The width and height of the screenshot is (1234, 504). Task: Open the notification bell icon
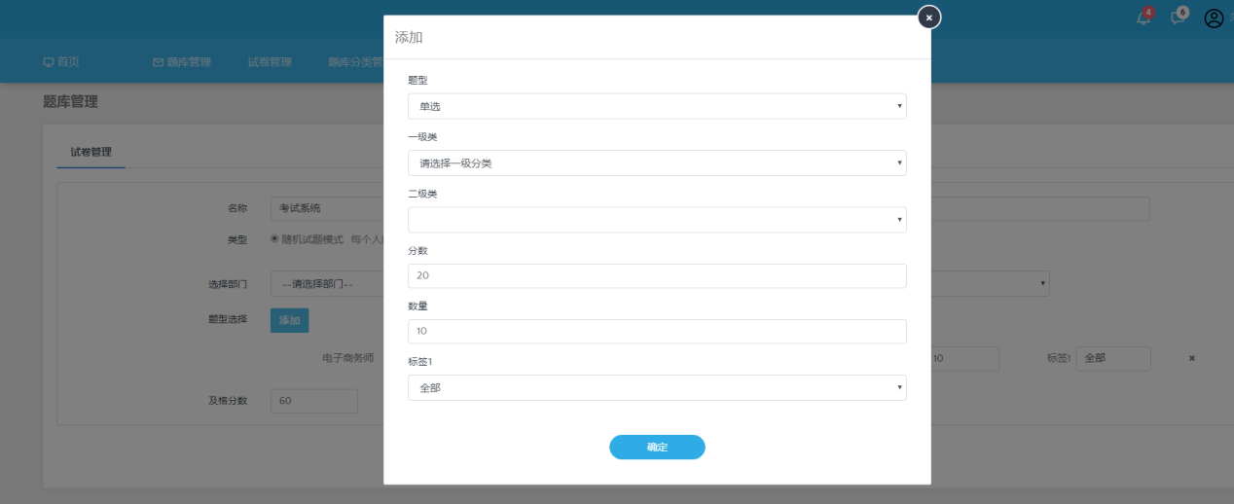click(x=1143, y=18)
